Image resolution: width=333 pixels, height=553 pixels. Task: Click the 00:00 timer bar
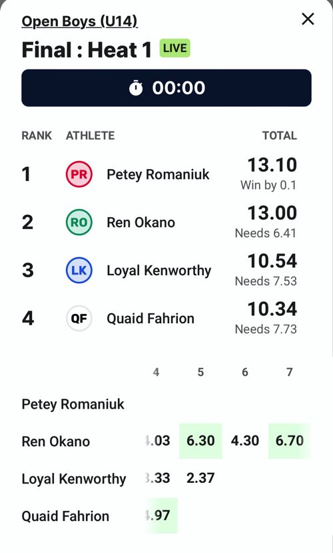[x=166, y=87]
